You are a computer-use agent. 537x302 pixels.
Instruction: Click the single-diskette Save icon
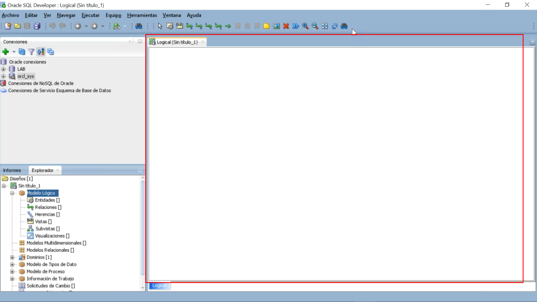[27, 26]
